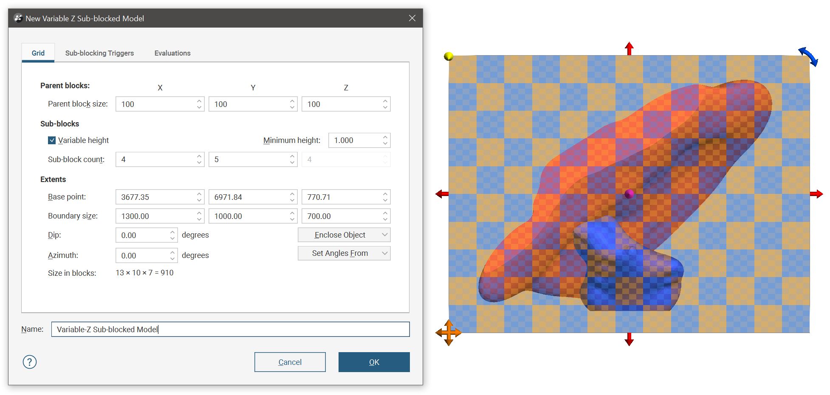
Task: Click the red down arrow handle
Action: pyautogui.click(x=629, y=339)
